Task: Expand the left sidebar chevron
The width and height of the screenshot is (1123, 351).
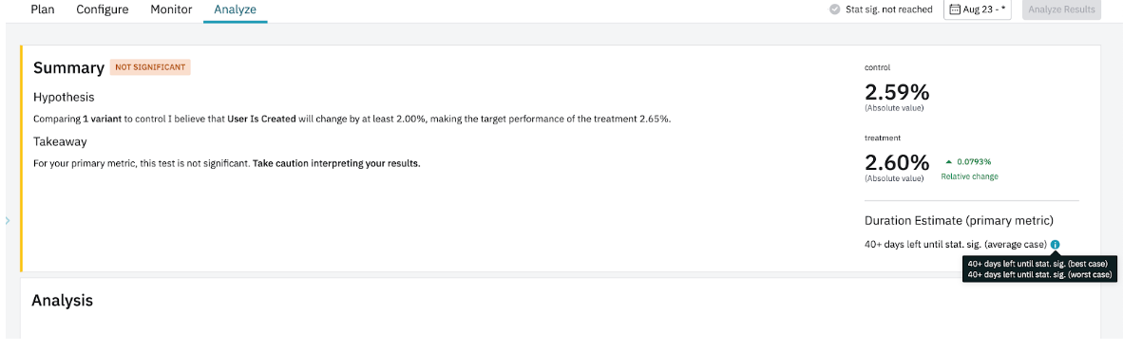Action: [x=8, y=221]
